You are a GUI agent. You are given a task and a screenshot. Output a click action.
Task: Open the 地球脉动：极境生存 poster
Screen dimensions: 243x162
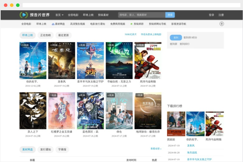click(148, 111)
